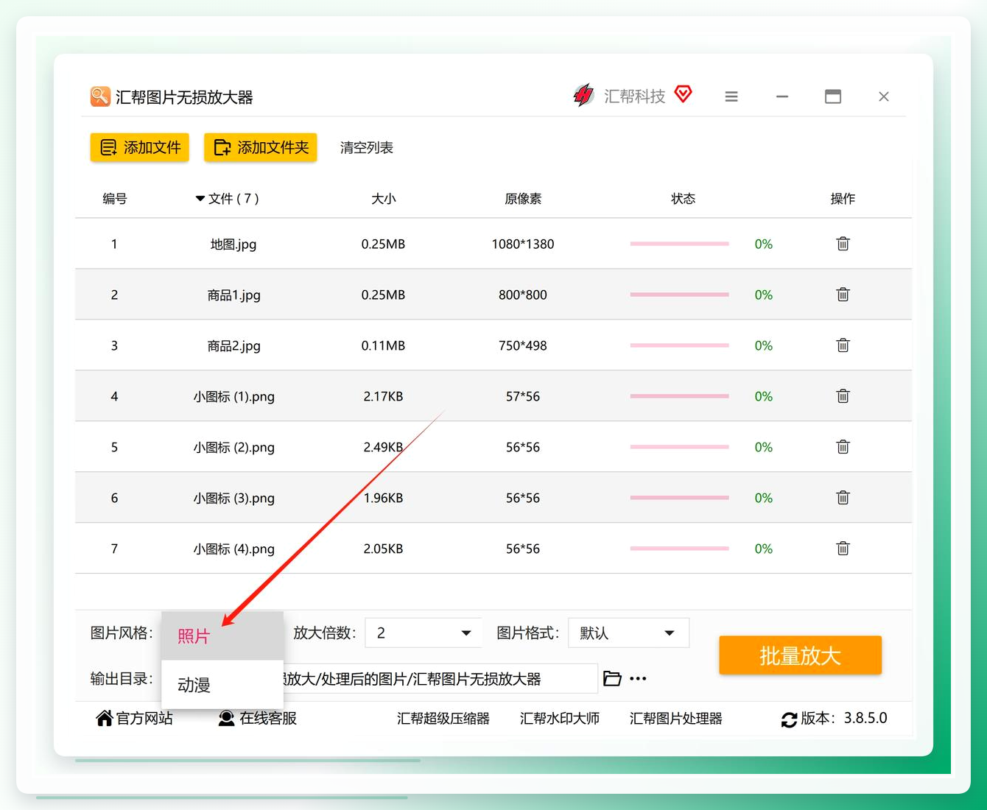
Task: Click the 汇帮科技 lightning logo
Action: pos(584,95)
